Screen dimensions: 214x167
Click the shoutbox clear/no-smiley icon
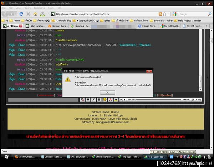(x=82, y=100)
